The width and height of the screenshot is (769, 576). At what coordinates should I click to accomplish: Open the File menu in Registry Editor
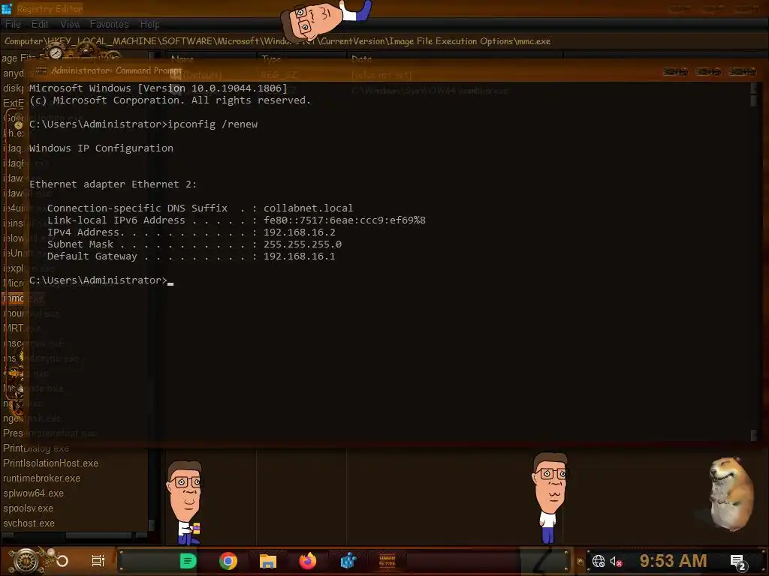click(x=14, y=24)
